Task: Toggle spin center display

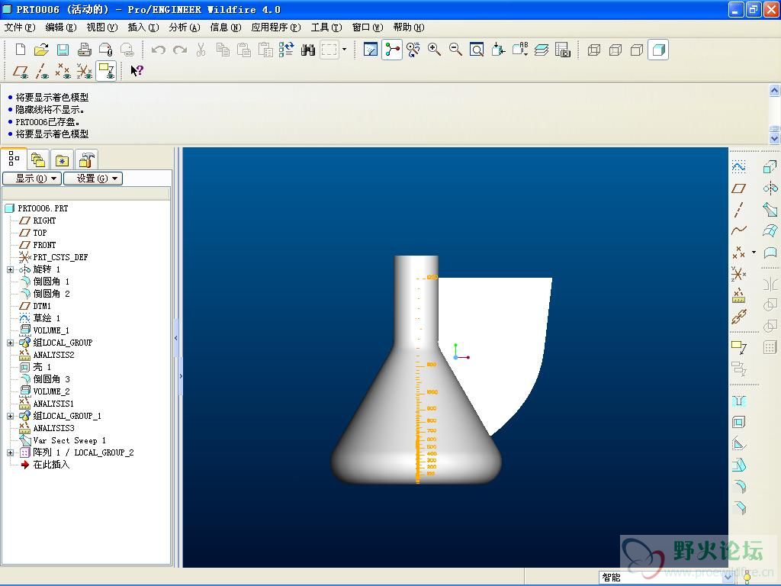Action: pos(392,50)
